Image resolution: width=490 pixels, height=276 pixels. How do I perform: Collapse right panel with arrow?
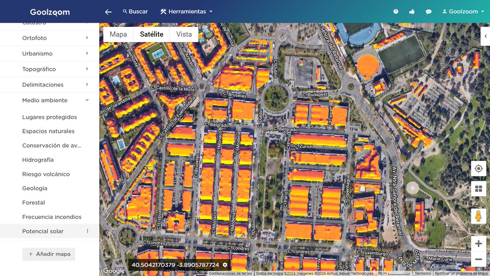point(486,36)
